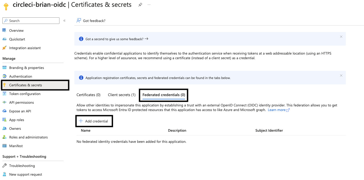The height and width of the screenshot is (180, 364).
Task: Open the ellipsis more options menu
Action: point(149,5)
